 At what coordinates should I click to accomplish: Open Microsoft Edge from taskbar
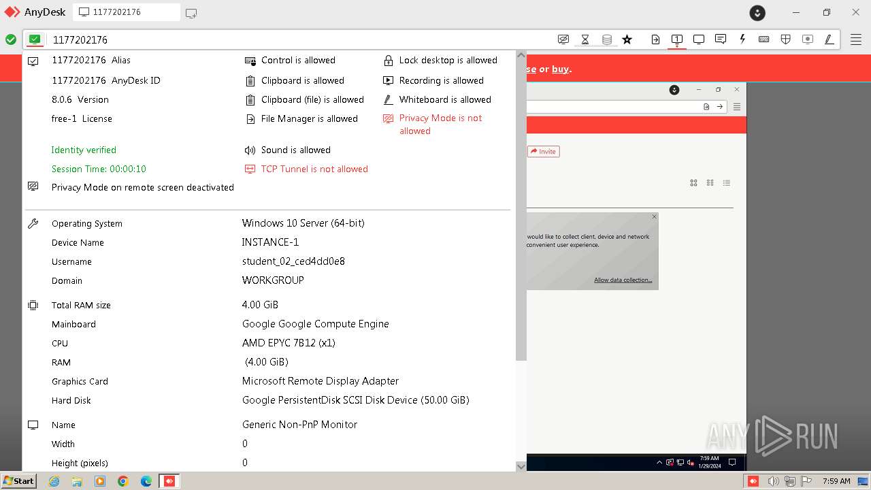click(146, 481)
